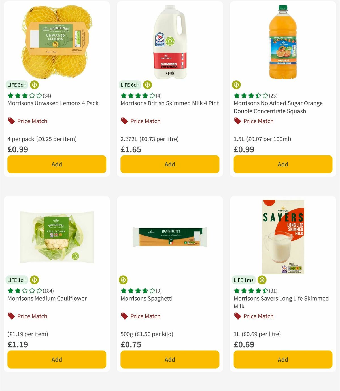Screen dimensions: 340x391
Task: Open the (184) reviews for Medium Cauliflower
Action: [49, 291]
